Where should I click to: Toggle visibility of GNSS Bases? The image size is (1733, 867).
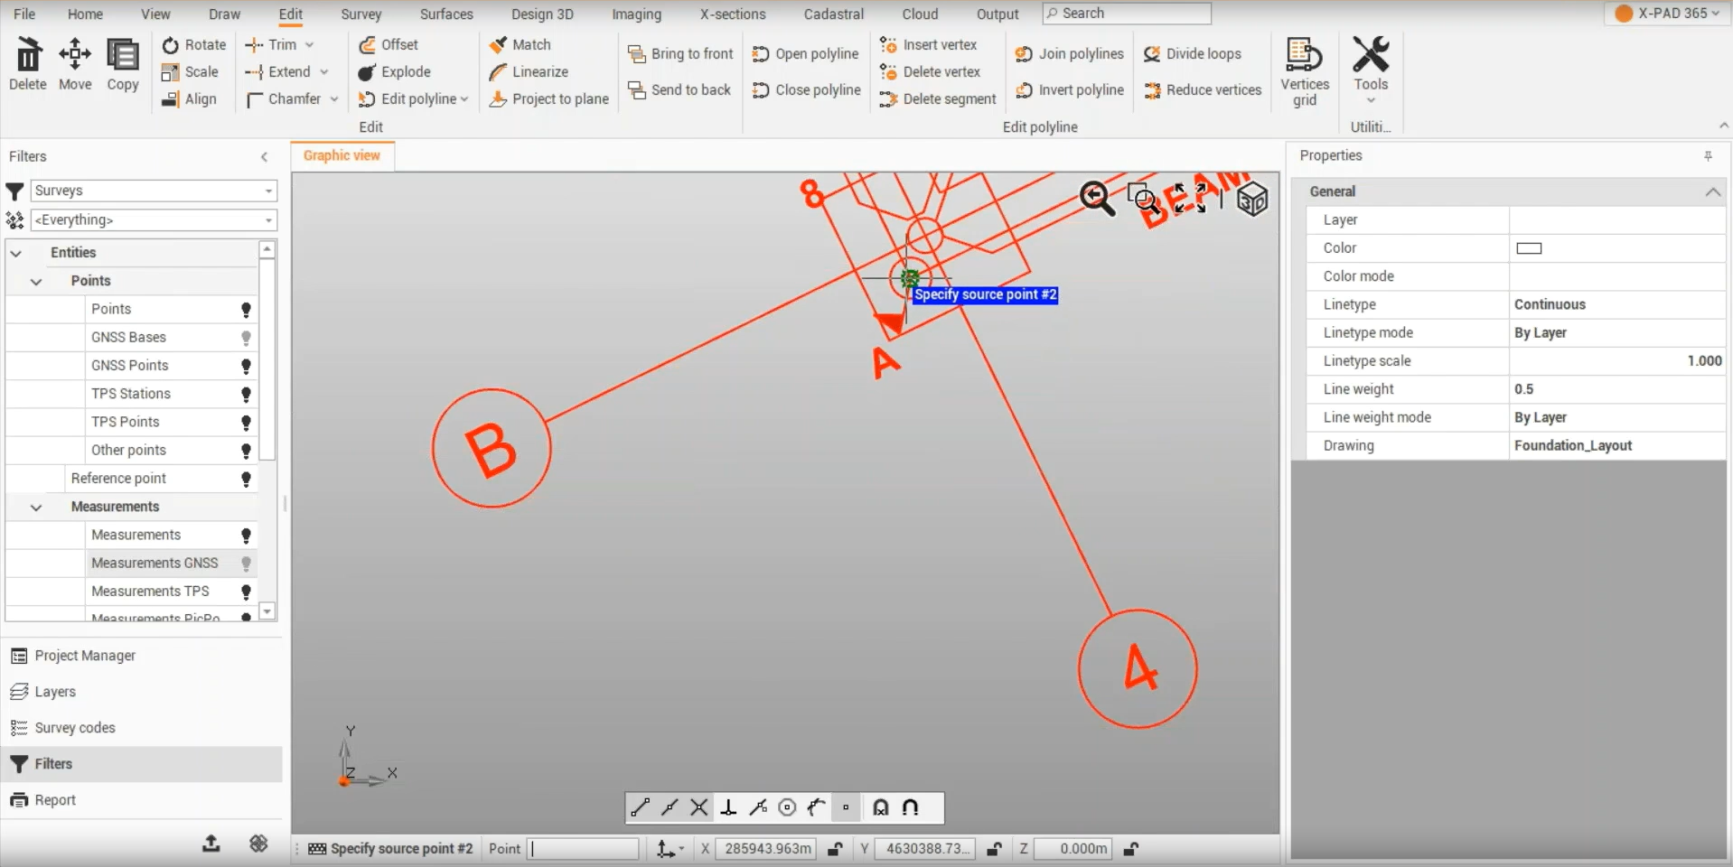click(x=246, y=338)
